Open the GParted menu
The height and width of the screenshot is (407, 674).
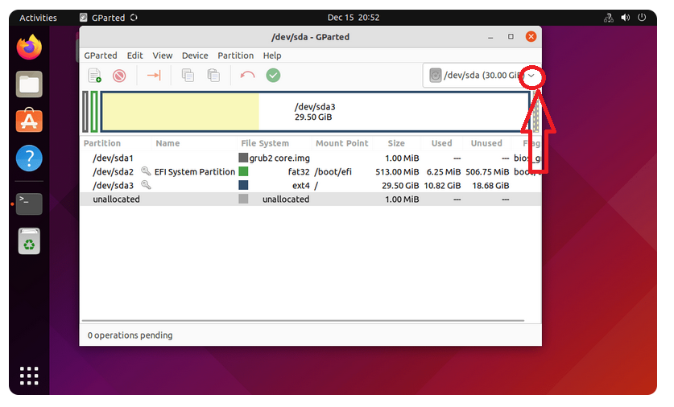[101, 55]
